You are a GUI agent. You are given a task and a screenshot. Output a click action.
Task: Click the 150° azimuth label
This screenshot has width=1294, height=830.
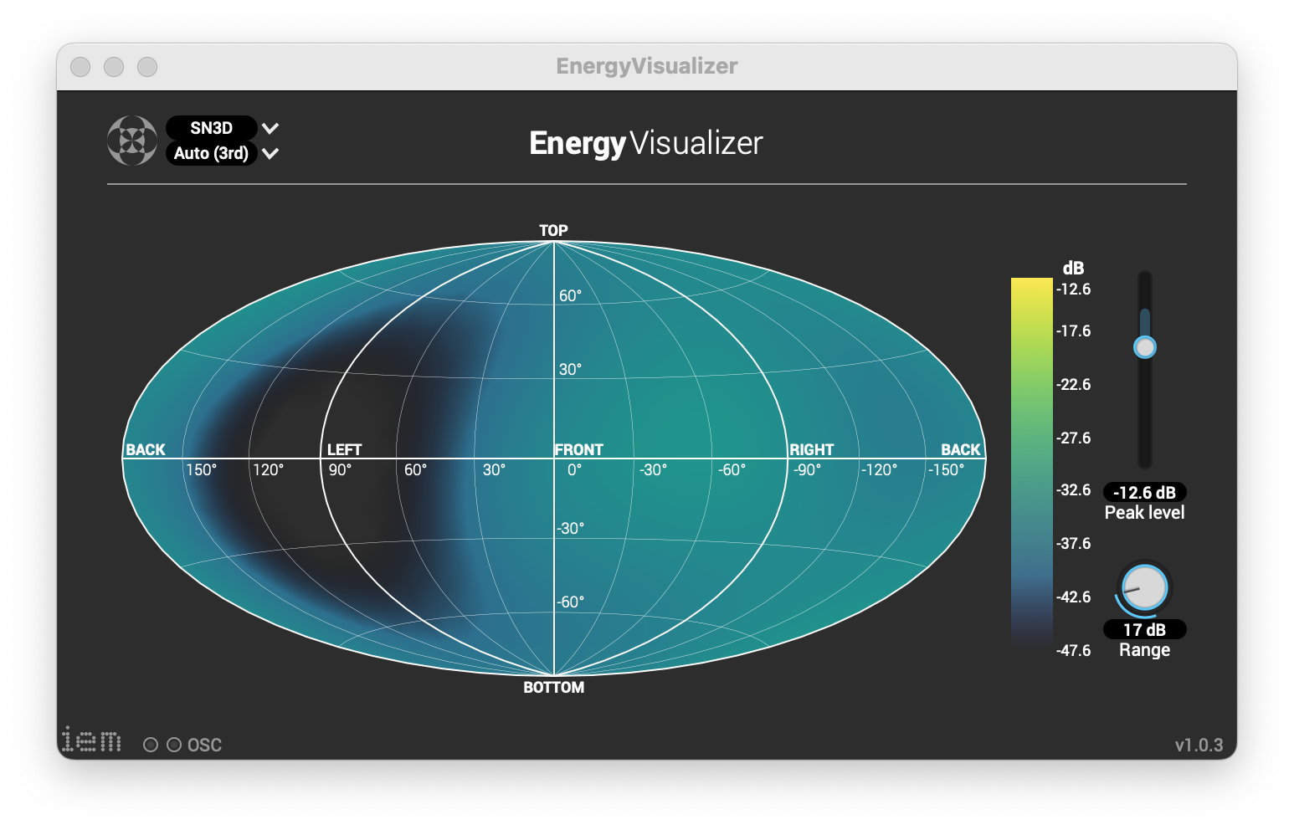[201, 469]
